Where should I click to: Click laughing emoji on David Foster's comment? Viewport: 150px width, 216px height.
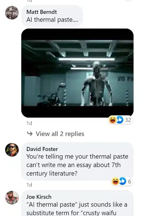(x=115, y=181)
